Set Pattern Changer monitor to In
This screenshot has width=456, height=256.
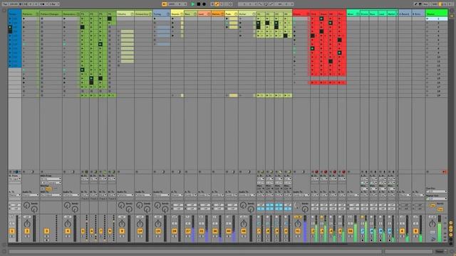point(43,189)
